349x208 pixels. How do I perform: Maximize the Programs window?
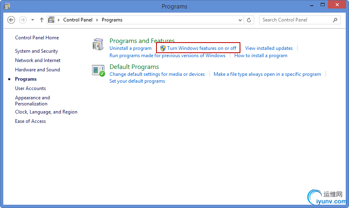323,5
